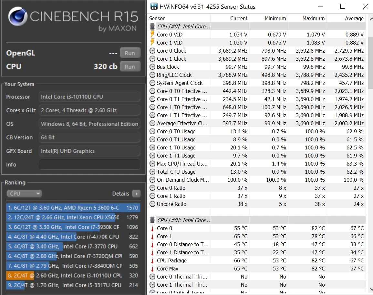Click the icon beside On-Demand Clock Modulation
373x295 pixels.
152,180
